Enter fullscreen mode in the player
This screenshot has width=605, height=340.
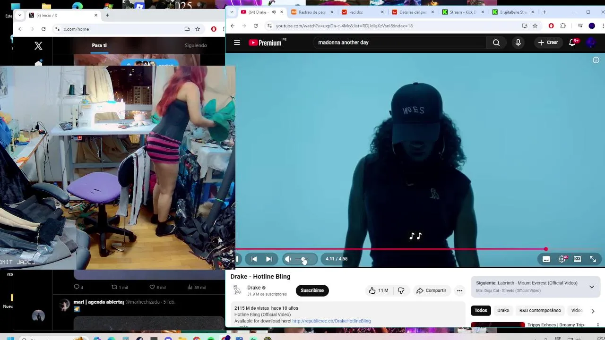click(x=593, y=259)
